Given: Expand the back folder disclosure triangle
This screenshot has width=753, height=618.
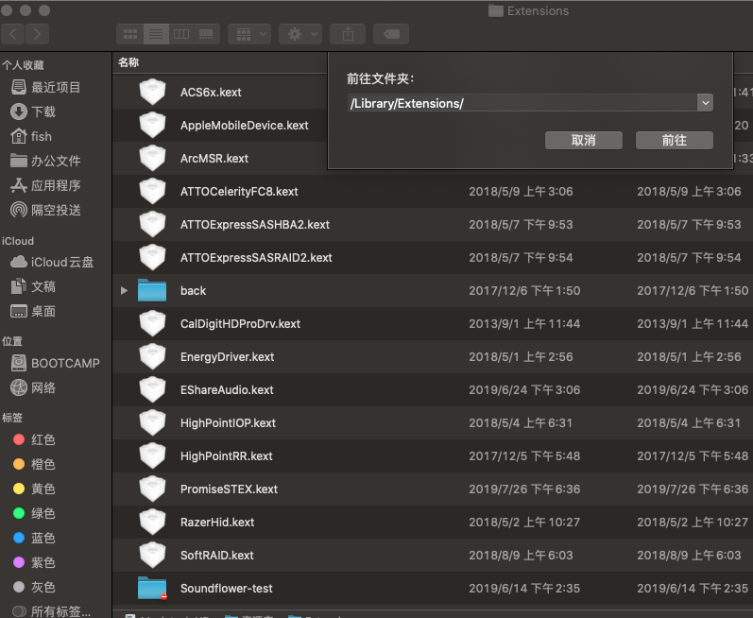Looking at the screenshot, I should (x=124, y=291).
